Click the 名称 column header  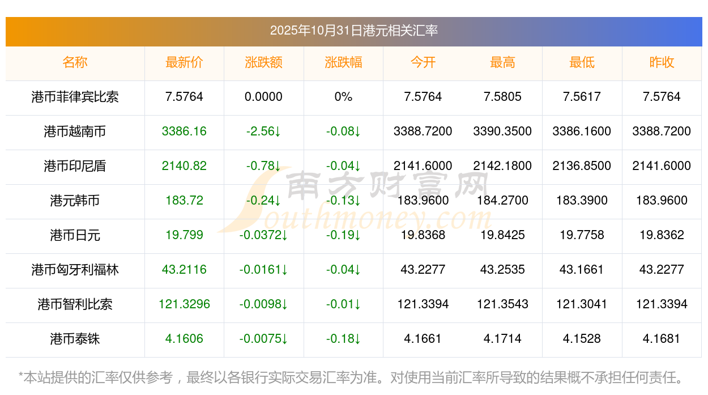point(75,62)
